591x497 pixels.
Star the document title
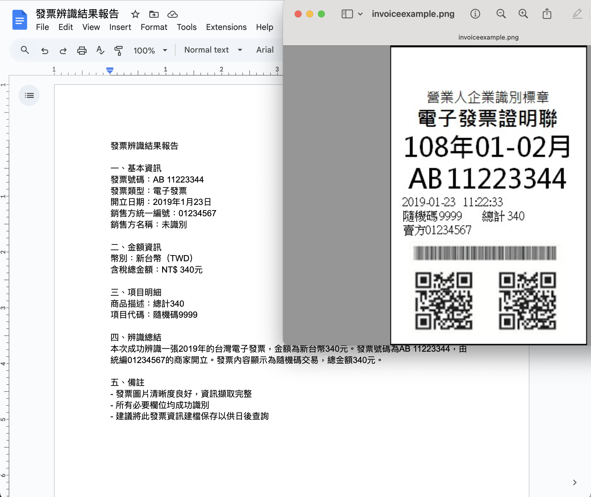coord(135,14)
